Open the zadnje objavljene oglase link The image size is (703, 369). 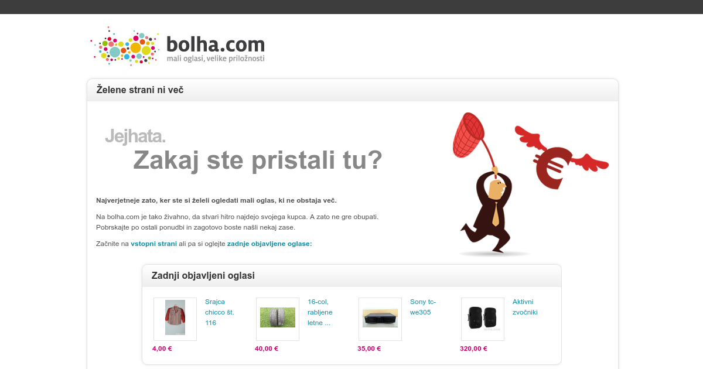[269, 244]
